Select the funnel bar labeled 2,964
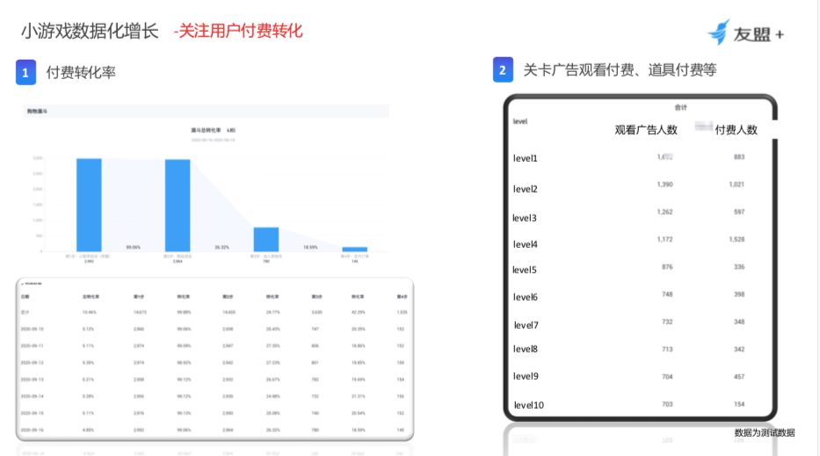Screen dimensions: 820x456 [x=178, y=206]
